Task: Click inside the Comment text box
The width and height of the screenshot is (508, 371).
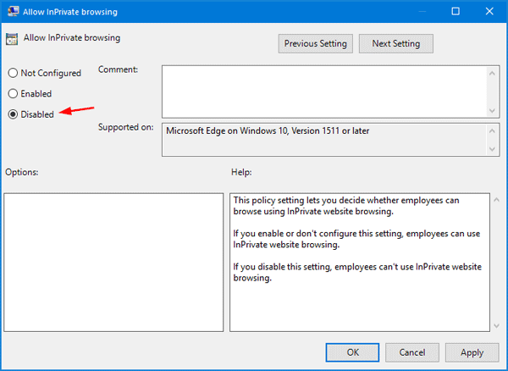Action: tap(322, 91)
